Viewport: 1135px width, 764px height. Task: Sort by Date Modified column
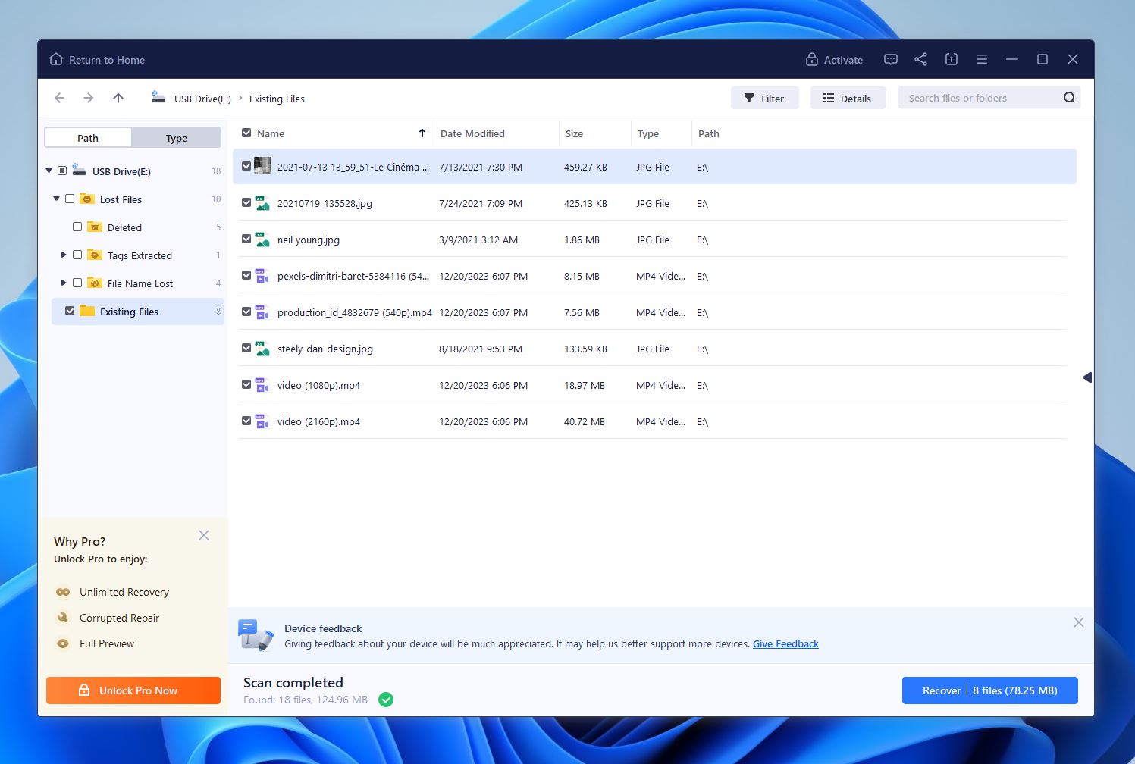(x=472, y=133)
